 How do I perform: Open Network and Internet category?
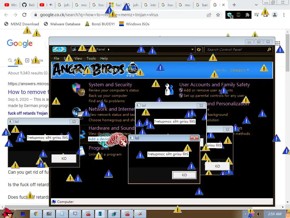(112, 109)
